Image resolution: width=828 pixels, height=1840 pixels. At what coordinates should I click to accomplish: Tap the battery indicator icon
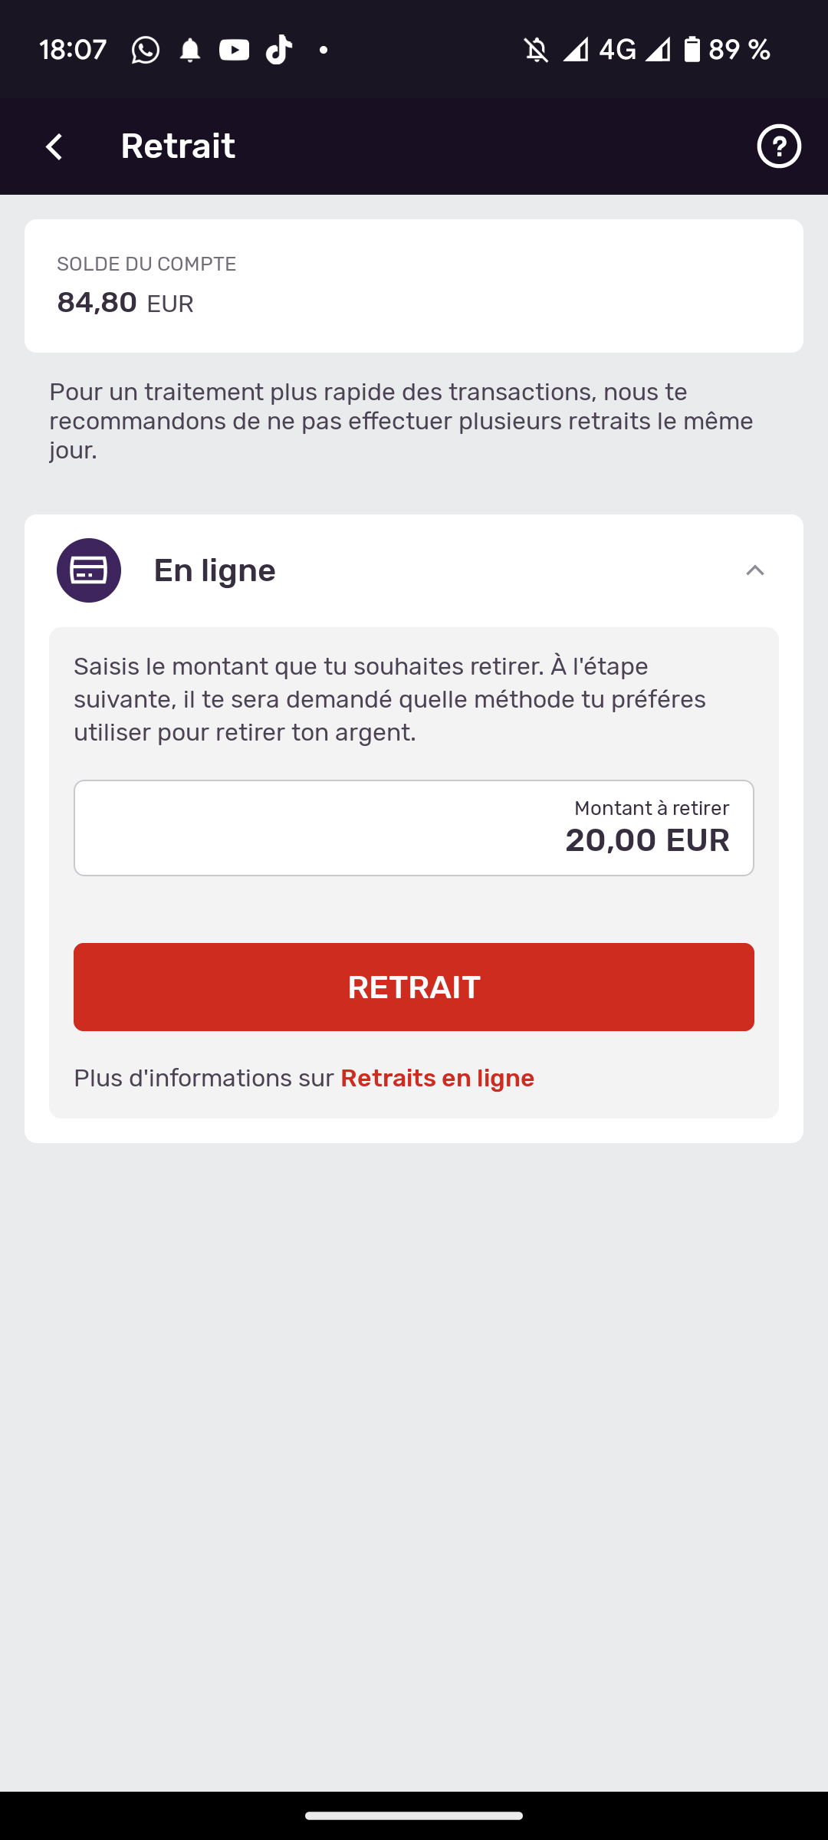pos(692,50)
